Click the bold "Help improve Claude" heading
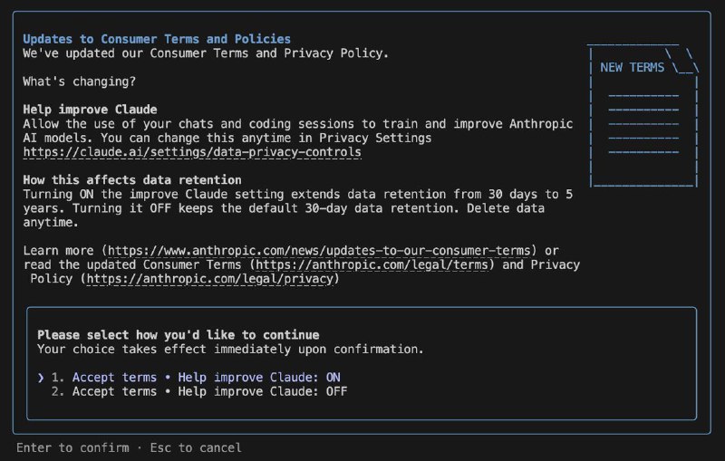This screenshot has width=725, height=461. tap(90, 110)
